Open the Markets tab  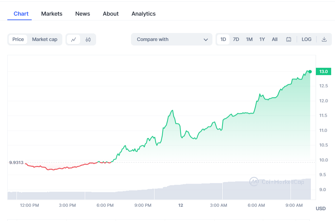tap(52, 14)
